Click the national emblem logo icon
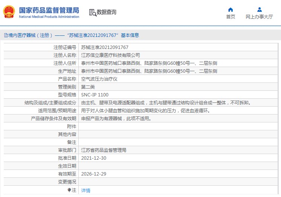Screen dimensions: 281x197 tap(9, 12)
